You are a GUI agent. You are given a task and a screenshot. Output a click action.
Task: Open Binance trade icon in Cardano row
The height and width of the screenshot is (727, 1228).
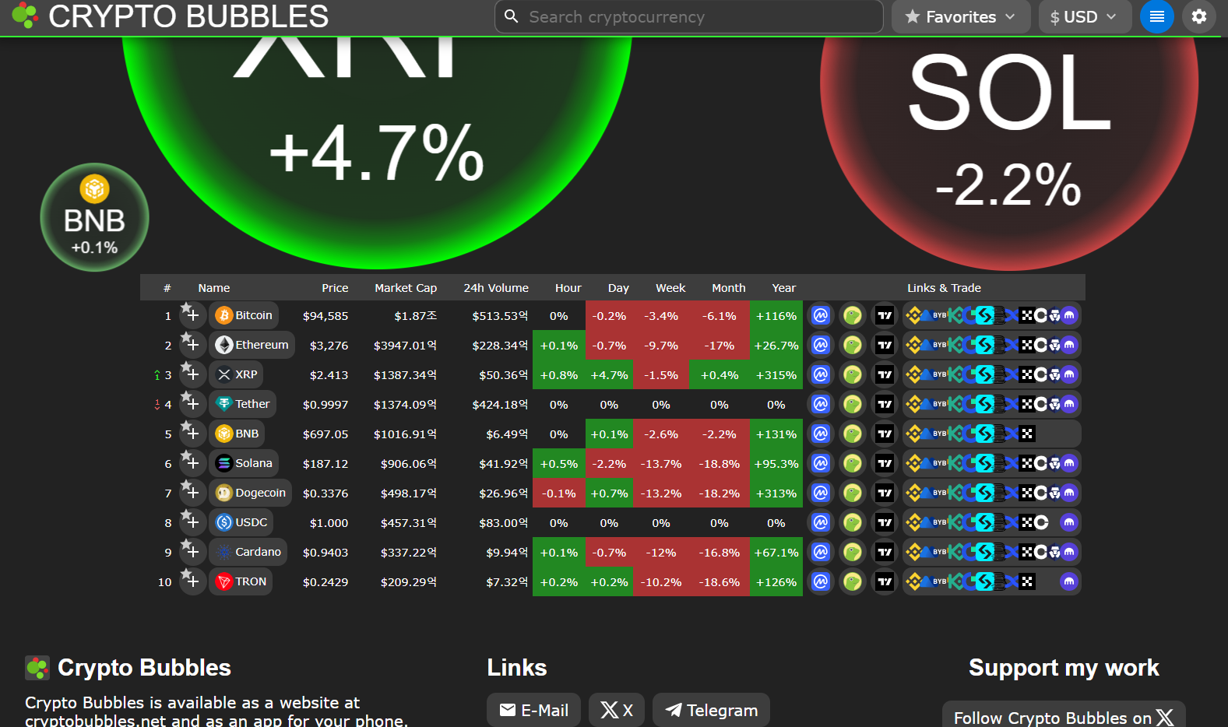[914, 552]
